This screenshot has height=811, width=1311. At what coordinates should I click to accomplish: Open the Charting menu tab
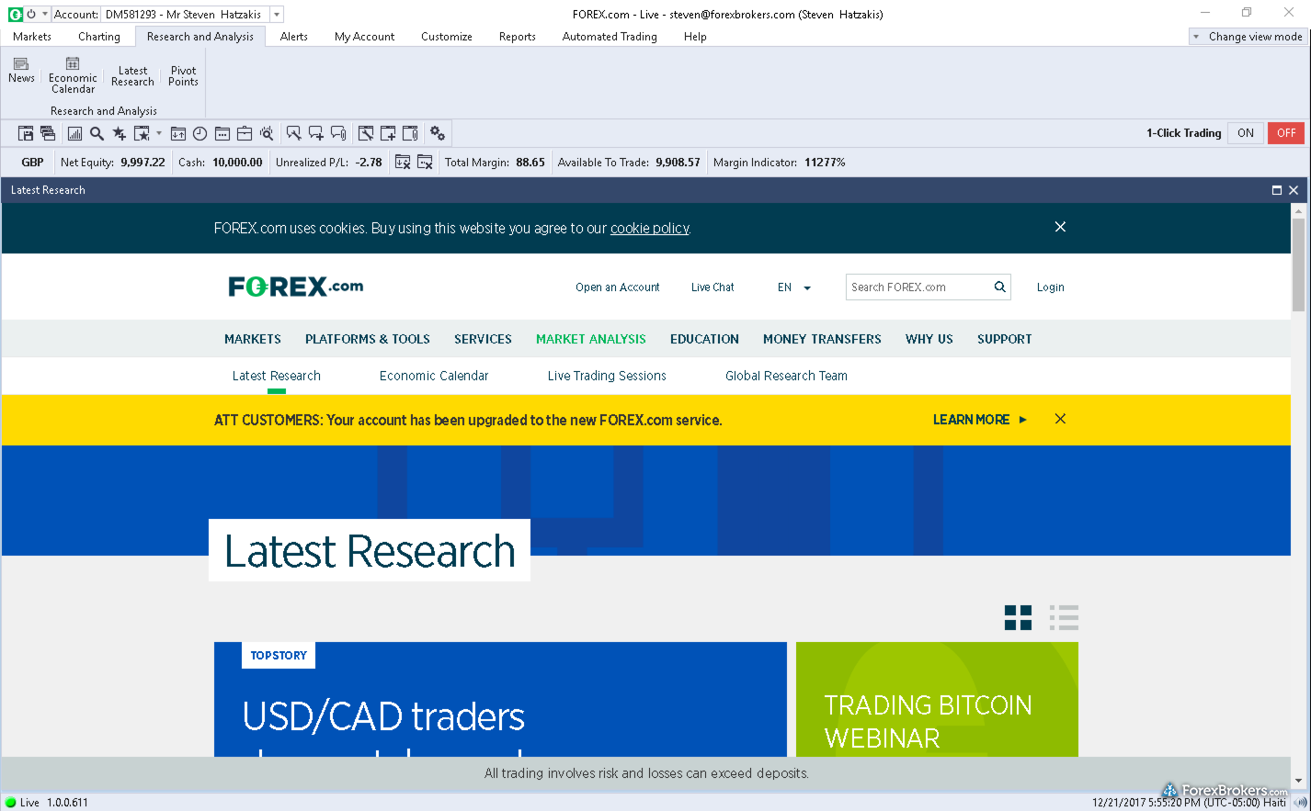[99, 37]
